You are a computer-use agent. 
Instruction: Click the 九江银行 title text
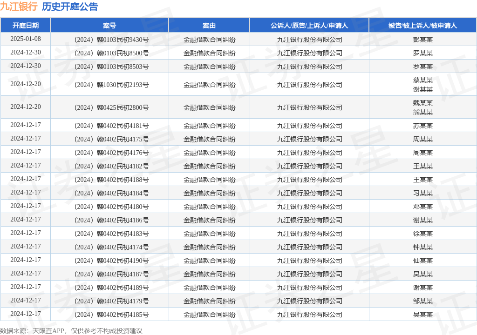19,7
